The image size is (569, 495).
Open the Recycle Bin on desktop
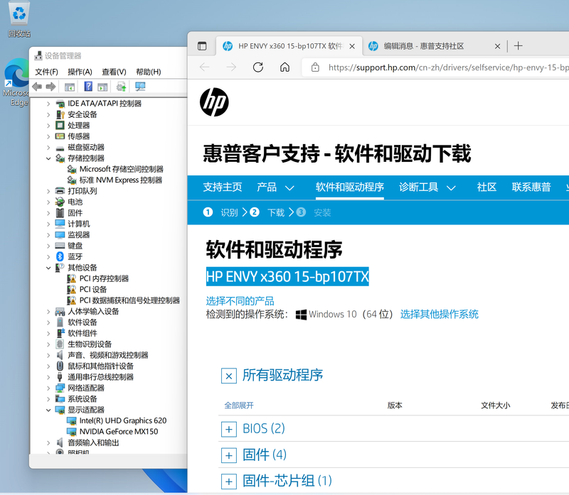pos(19,14)
